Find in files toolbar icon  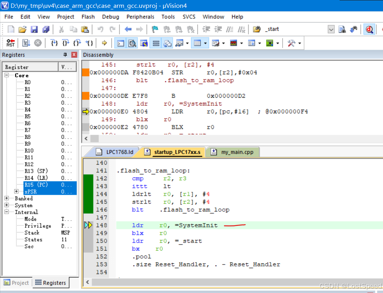(x=342, y=29)
